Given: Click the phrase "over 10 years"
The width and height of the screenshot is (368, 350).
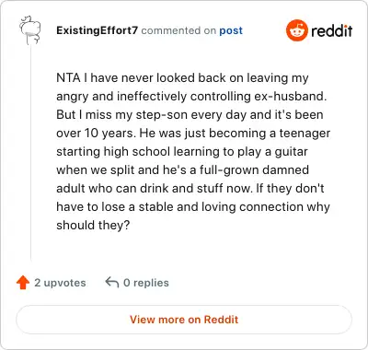Looking at the screenshot, I should coord(96,134).
